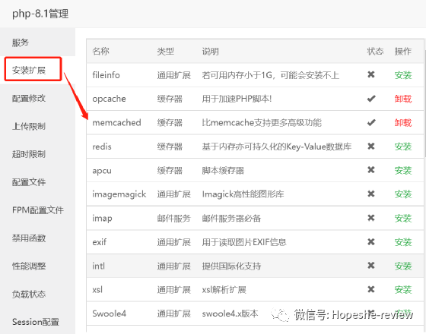Open the 负载状态 tab
The width and height of the screenshot is (426, 334).
37,294
